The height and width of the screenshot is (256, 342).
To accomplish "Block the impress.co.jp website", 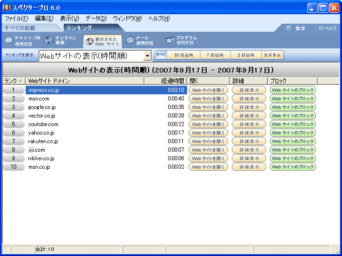I will (x=293, y=90).
